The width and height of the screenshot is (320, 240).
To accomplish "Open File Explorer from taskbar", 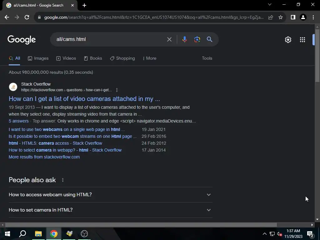I will pyautogui.click(x=38, y=234).
